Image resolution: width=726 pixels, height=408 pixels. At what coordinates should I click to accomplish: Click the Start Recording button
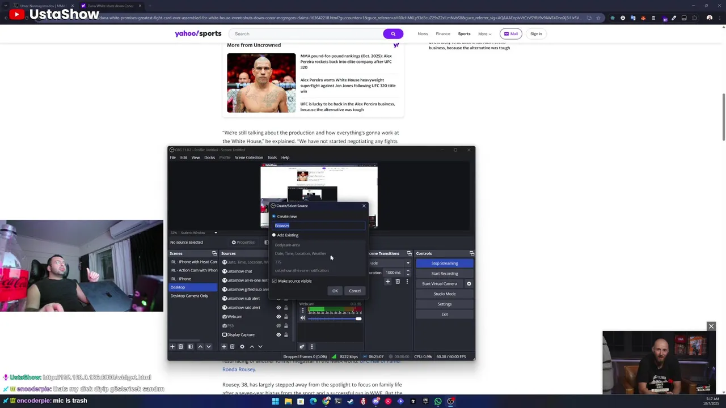coord(445,273)
